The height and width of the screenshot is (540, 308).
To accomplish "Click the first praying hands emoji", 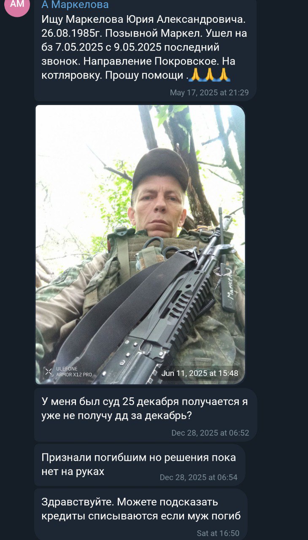I will (x=195, y=76).
